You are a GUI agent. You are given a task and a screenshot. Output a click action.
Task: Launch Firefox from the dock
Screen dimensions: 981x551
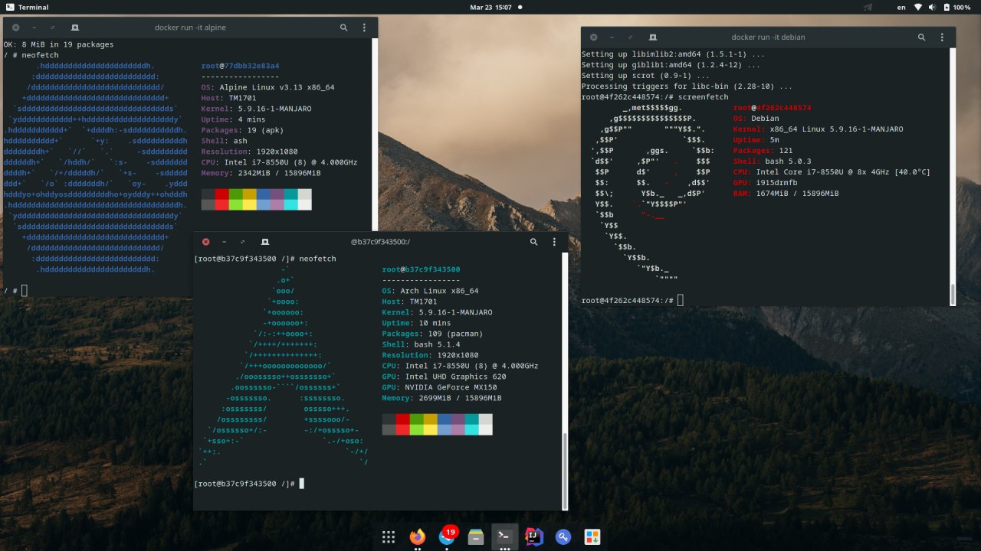(418, 537)
